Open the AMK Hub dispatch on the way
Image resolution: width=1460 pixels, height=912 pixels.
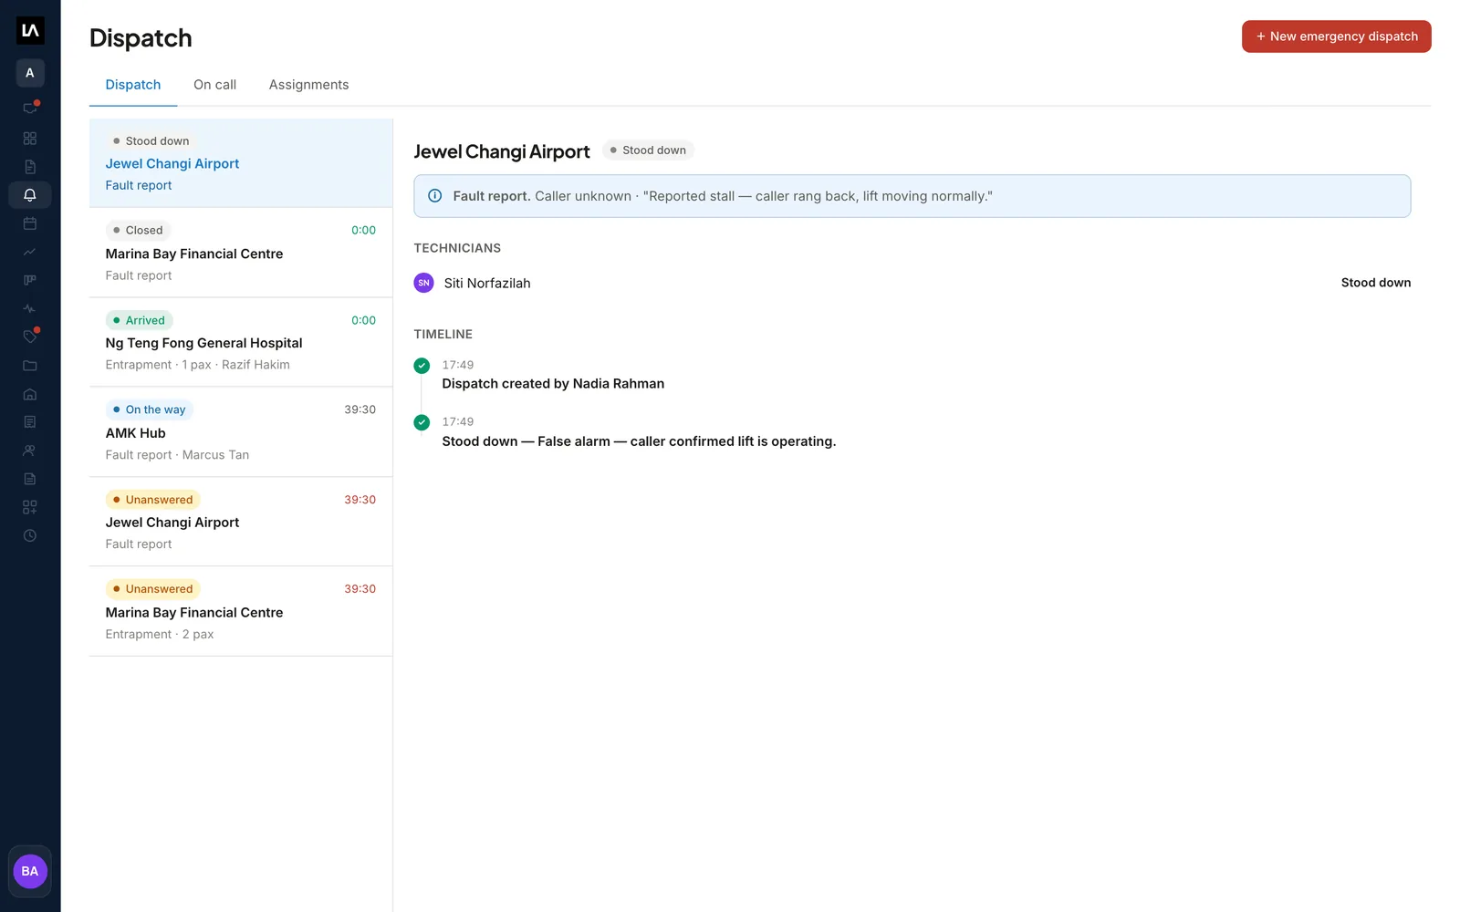241,431
